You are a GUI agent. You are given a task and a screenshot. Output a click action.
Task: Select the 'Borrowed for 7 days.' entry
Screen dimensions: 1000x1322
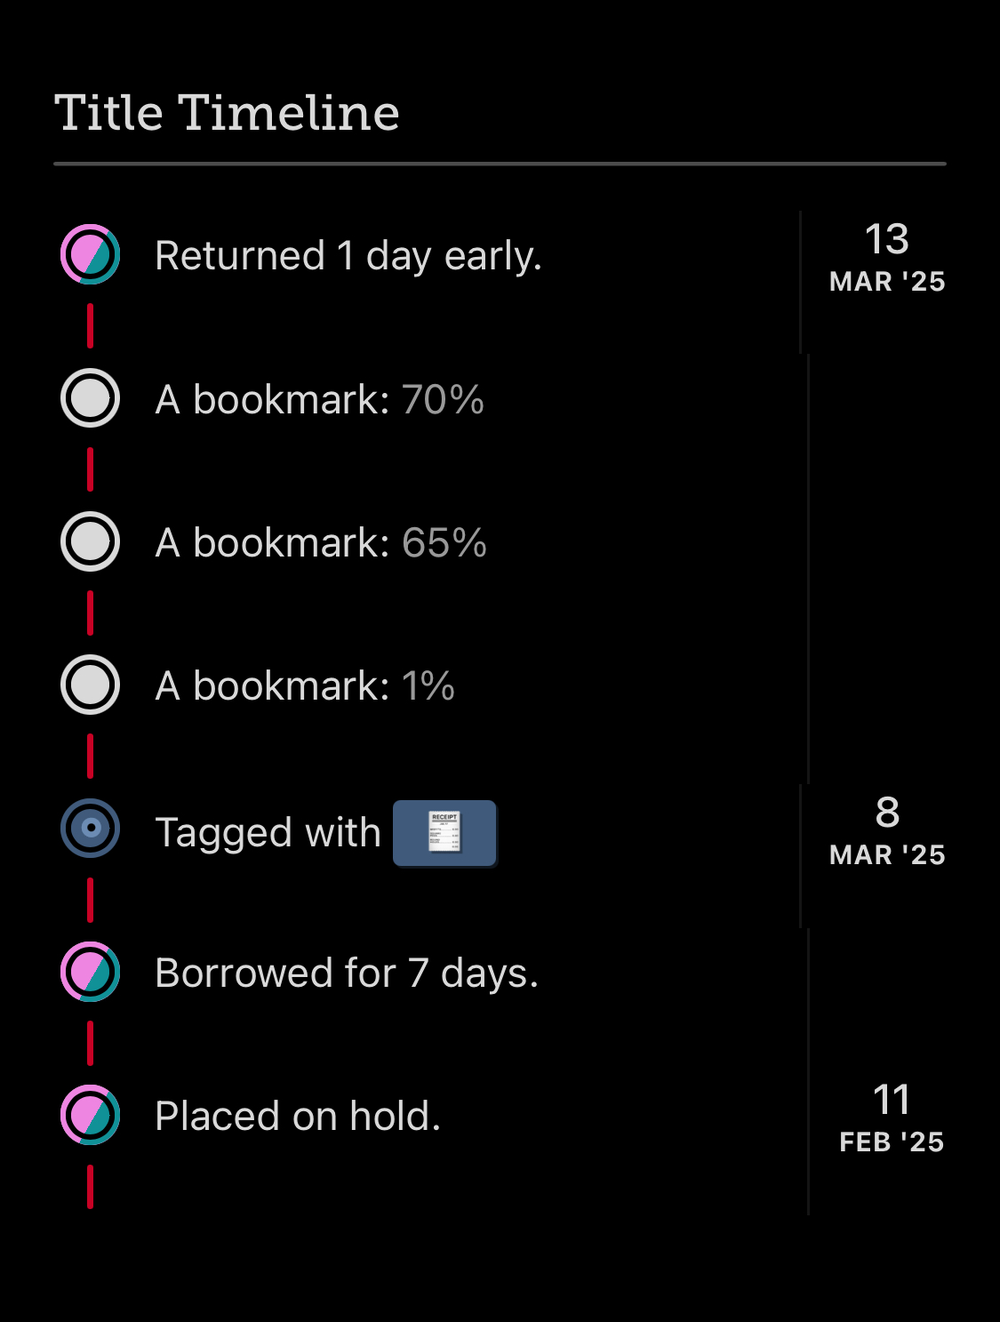point(346,973)
